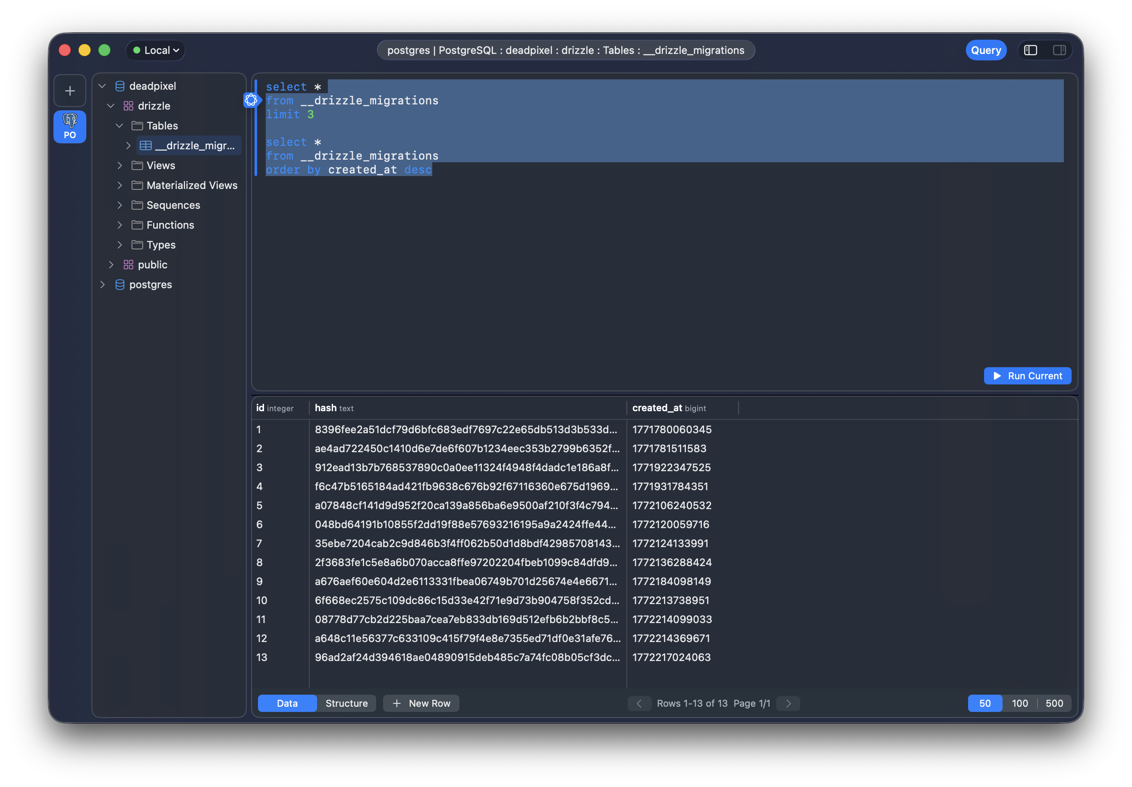Click the next page arrow in pagination

787,703
